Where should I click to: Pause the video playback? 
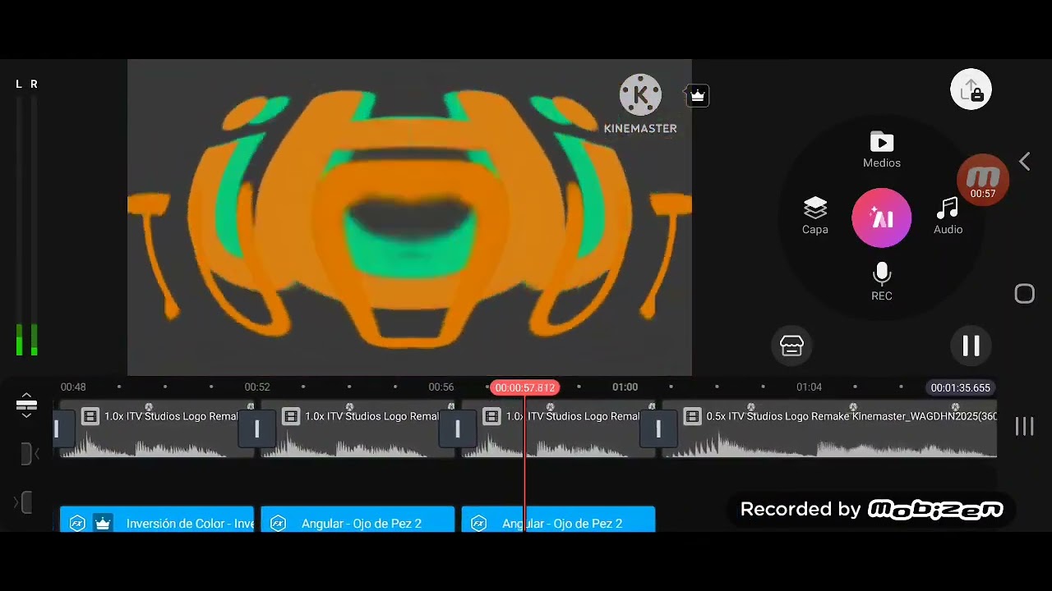tap(971, 346)
